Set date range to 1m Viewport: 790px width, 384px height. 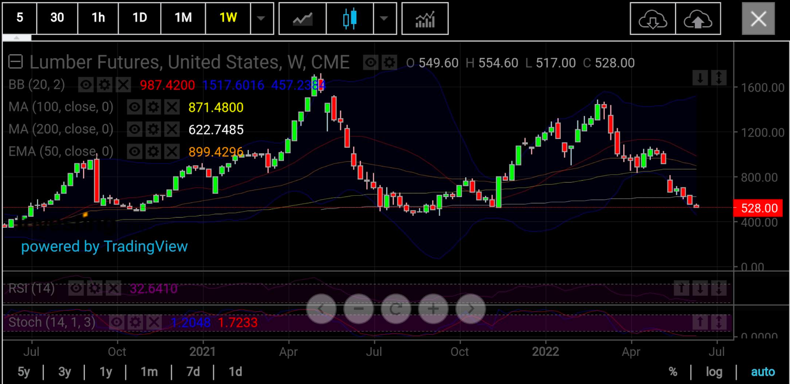click(149, 372)
